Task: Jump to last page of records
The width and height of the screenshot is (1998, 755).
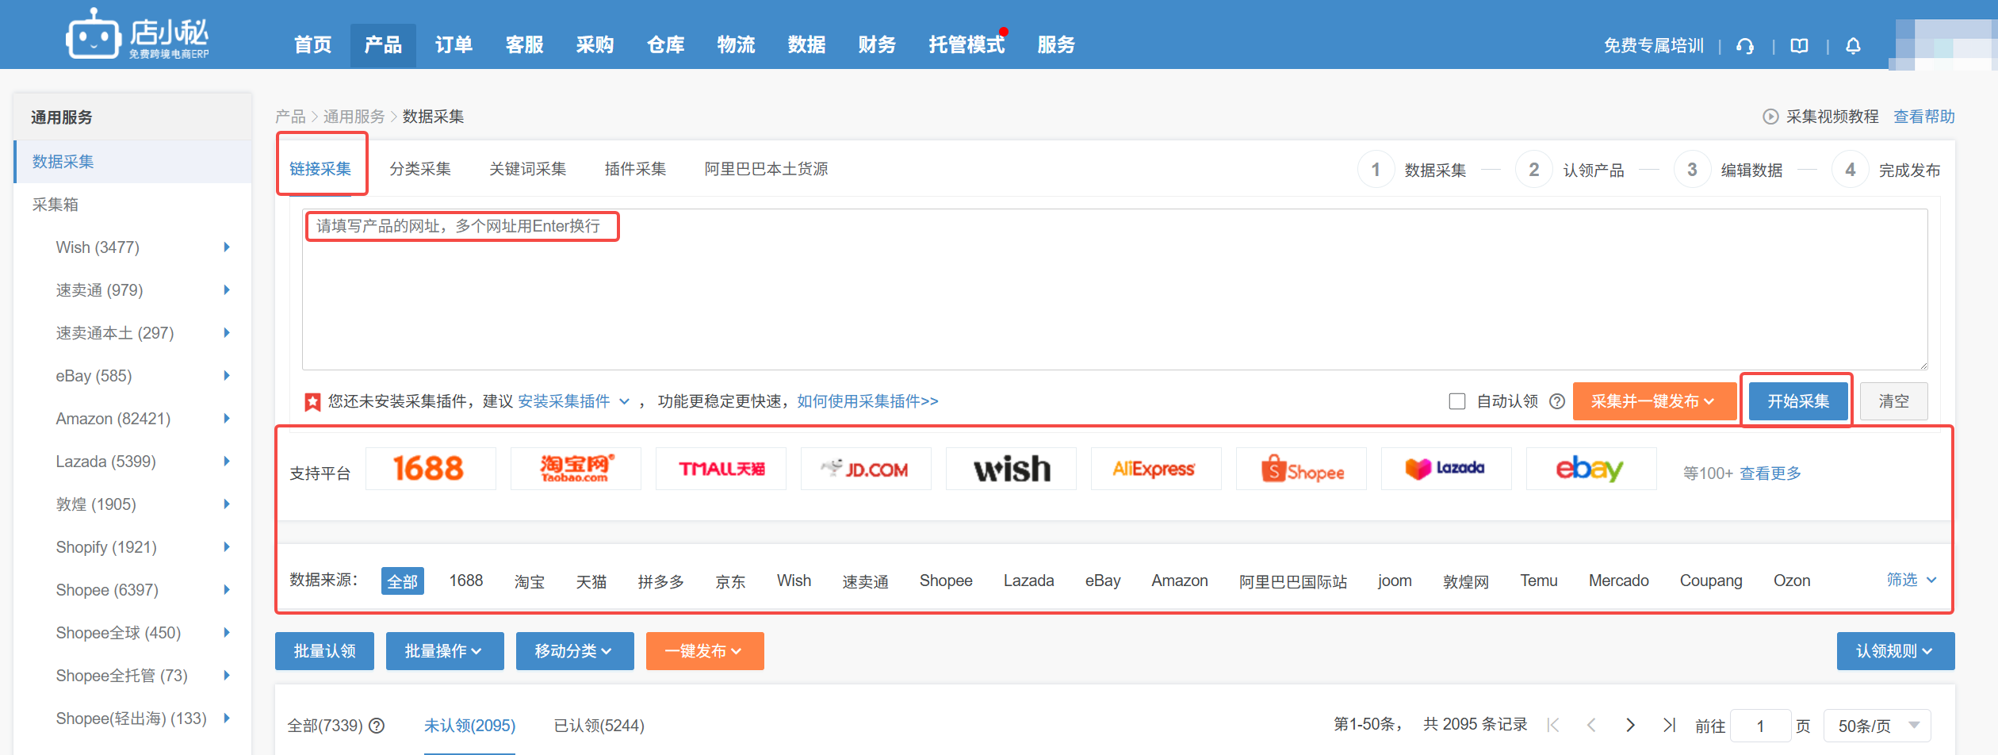Action: pyautogui.click(x=1669, y=725)
